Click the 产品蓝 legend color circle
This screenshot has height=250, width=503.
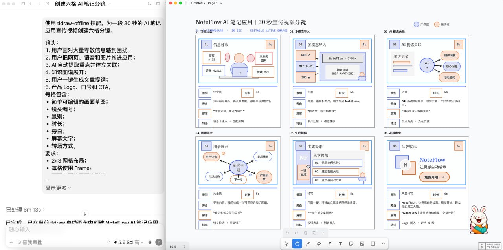point(417,24)
